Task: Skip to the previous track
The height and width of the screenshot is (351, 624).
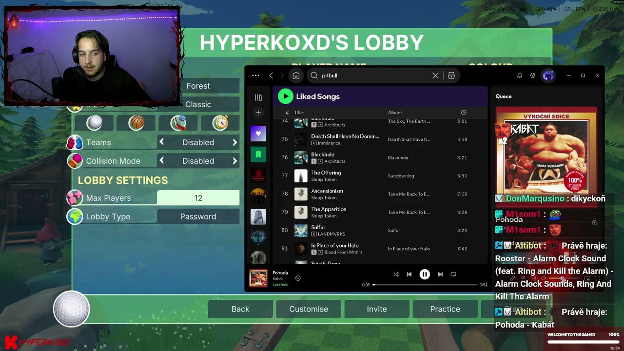Action: pos(409,274)
